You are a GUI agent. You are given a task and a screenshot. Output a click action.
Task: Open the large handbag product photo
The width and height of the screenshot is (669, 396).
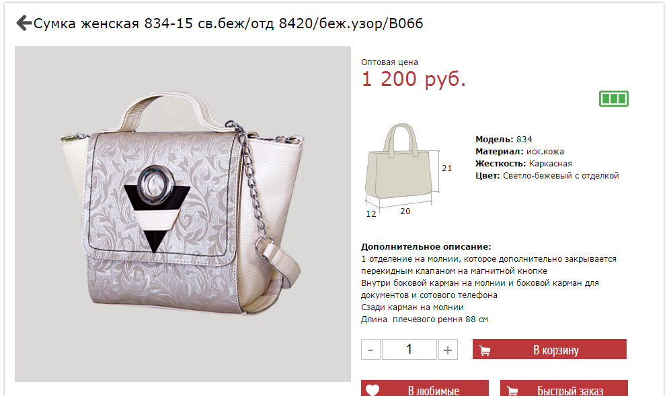coord(183,214)
